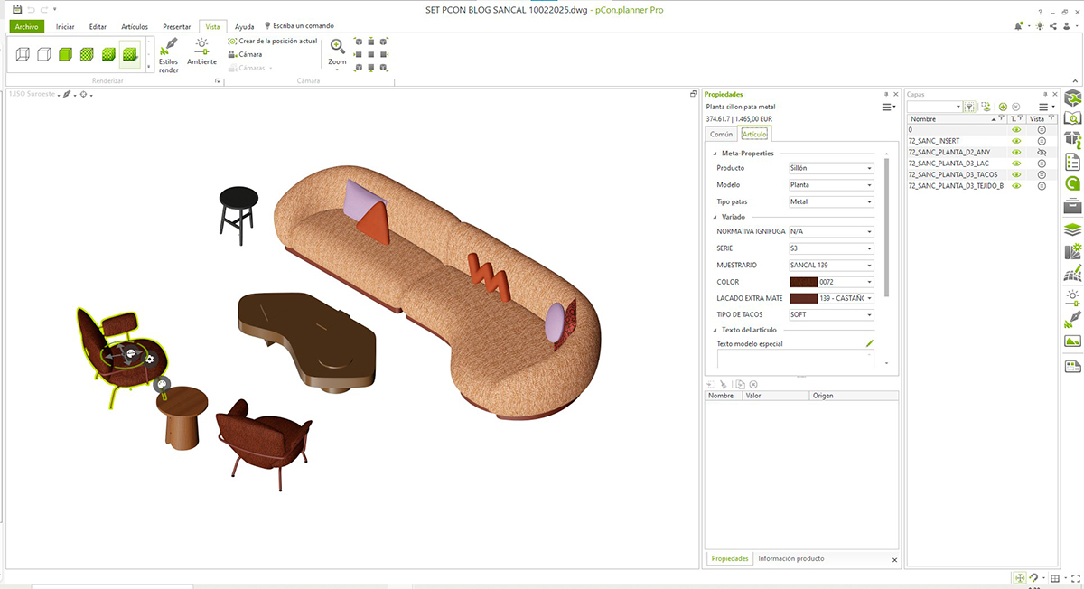Switch to the Artículos ribbon tab
This screenshot has width=1084, height=589.
pos(135,27)
